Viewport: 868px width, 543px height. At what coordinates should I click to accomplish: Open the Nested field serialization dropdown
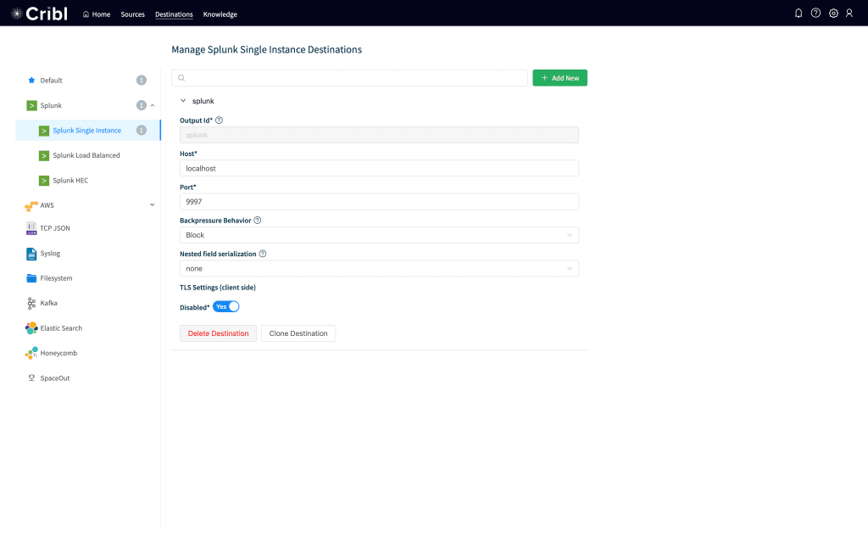[x=379, y=268]
